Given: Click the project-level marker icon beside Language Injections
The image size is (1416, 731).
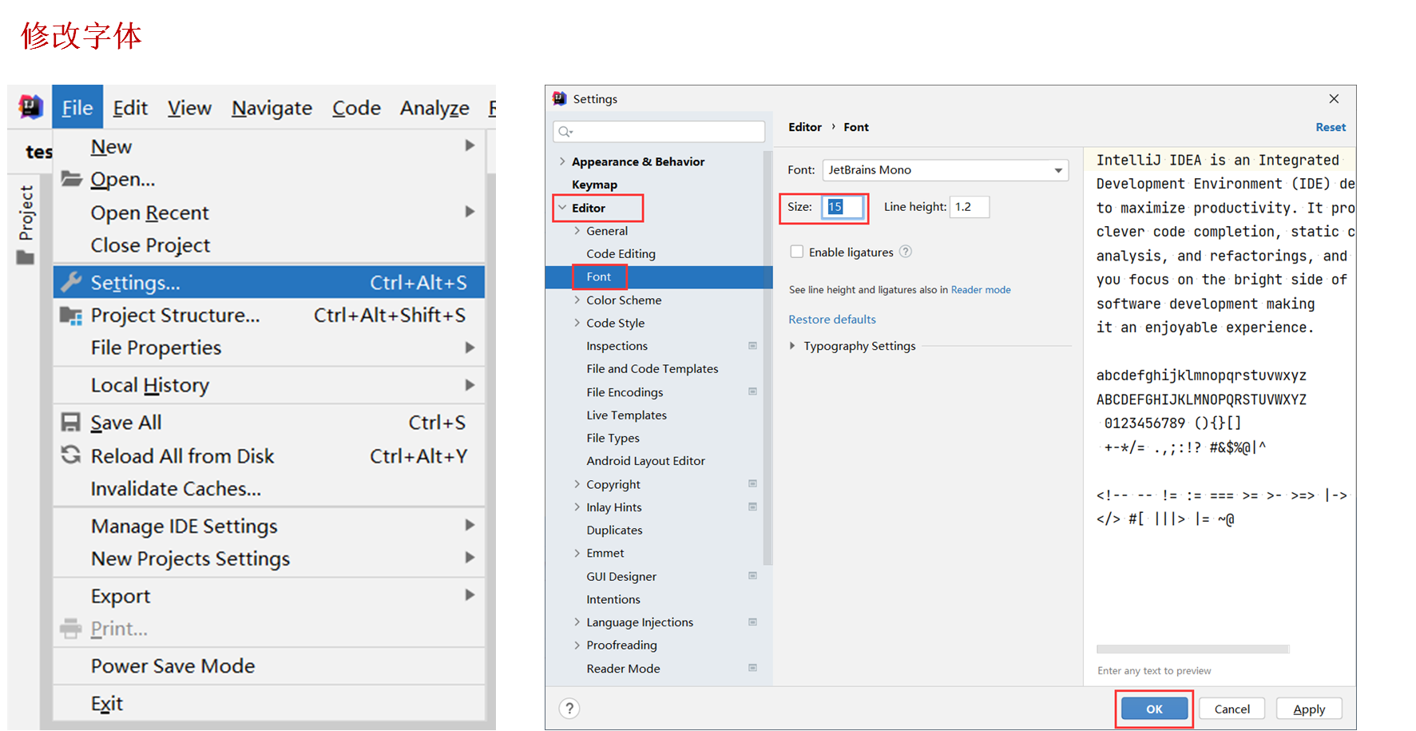Looking at the screenshot, I should point(752,622).
